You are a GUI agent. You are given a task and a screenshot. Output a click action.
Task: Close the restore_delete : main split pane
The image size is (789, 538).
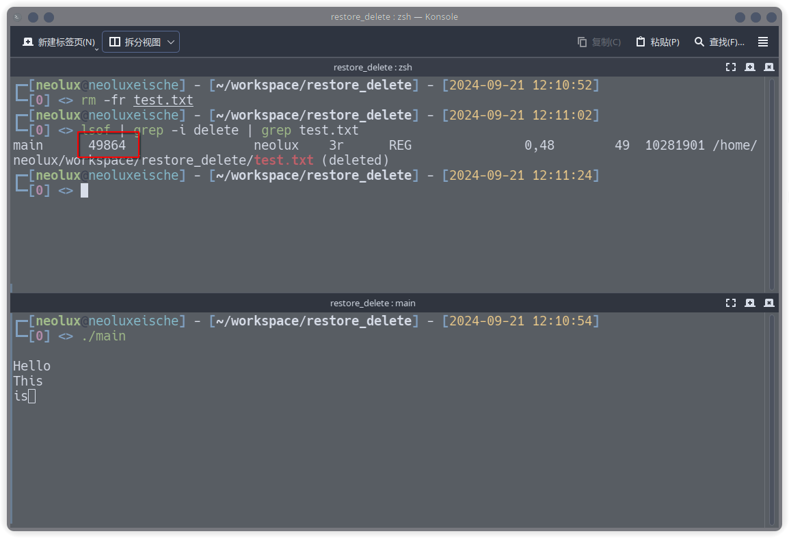(769, 303)
